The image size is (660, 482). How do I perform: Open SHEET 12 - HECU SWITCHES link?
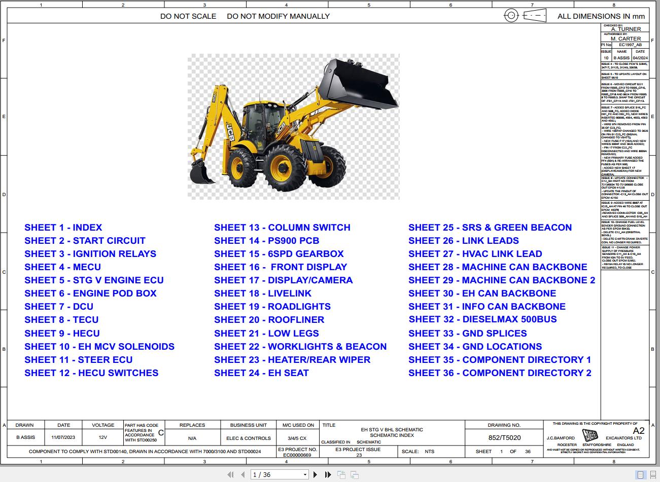[91, 373]
